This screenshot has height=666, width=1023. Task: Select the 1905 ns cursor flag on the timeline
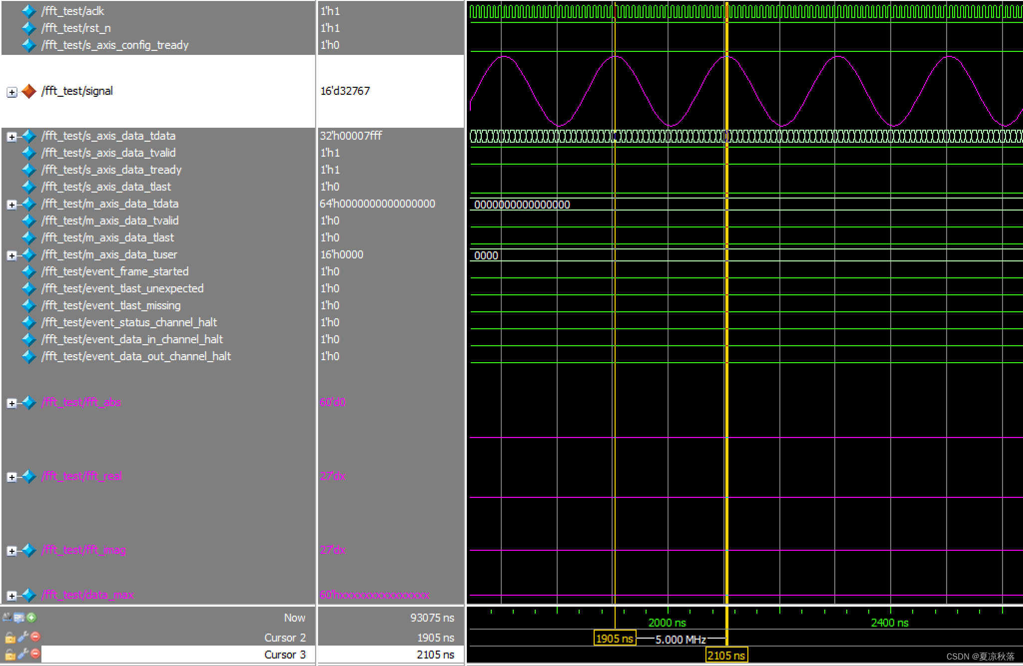point(615,638)
